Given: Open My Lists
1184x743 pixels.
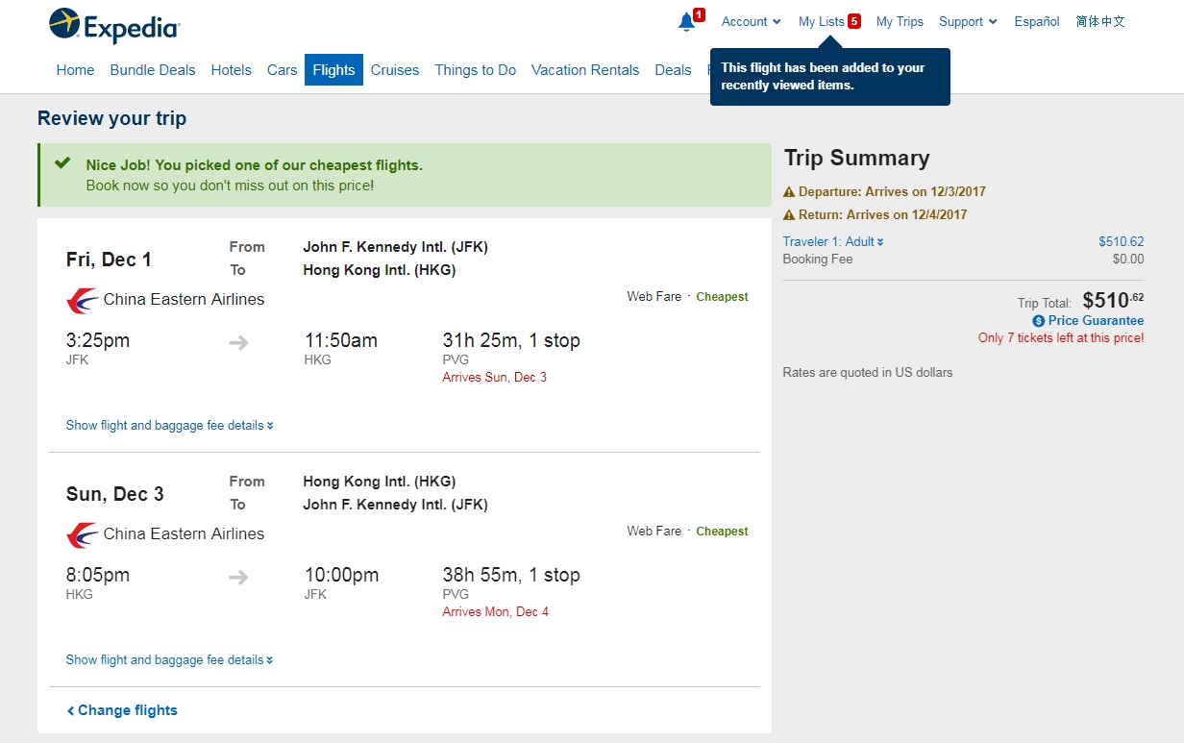Looking at the screenshot, I should pyautogui.click(x=822, y=21).
